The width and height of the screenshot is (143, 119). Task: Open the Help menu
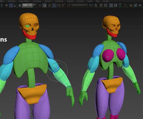point(97,1)
